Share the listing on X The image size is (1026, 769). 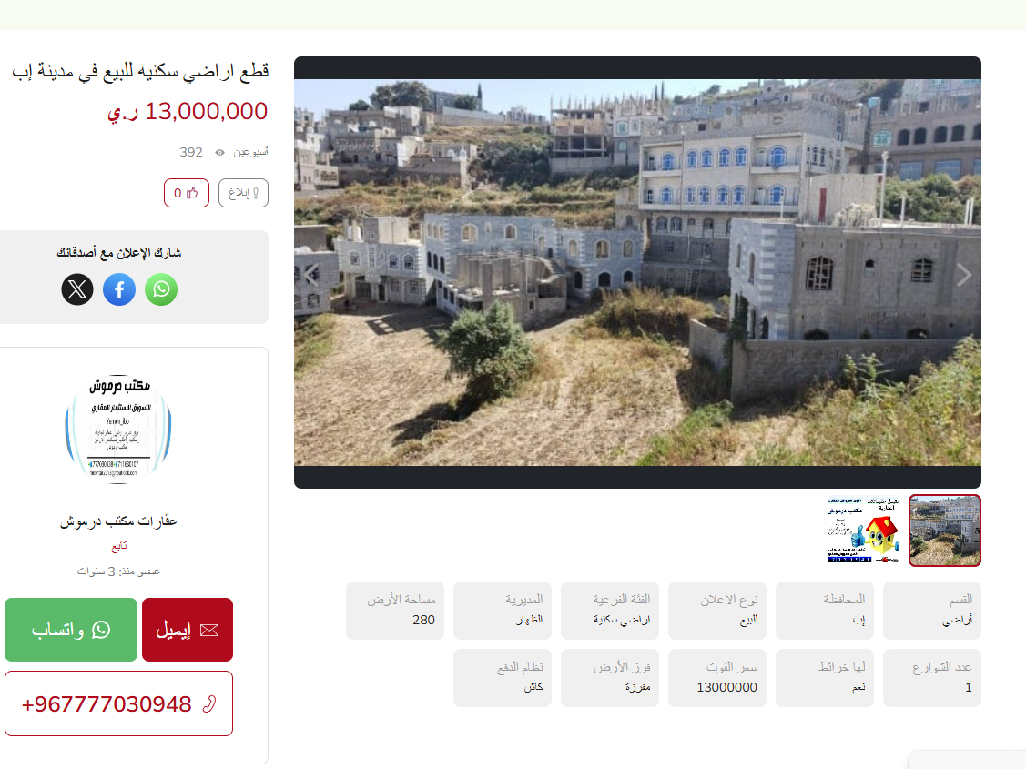tap(77, 289)
